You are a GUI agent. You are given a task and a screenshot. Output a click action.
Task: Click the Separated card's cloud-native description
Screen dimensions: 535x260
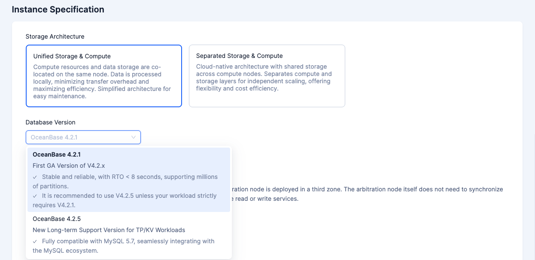coord(264,78)
